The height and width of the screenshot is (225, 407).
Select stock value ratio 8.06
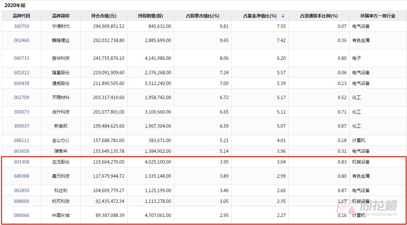(x=224, y=58)
